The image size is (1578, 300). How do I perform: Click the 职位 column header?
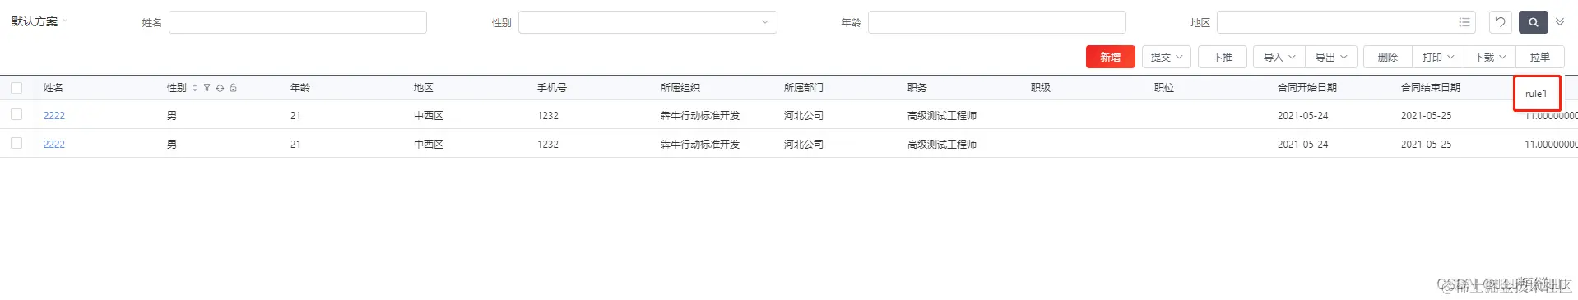[x=1164, y=88]
